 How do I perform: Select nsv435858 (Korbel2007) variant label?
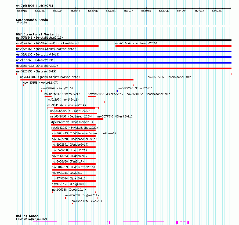tap(41, 83)
